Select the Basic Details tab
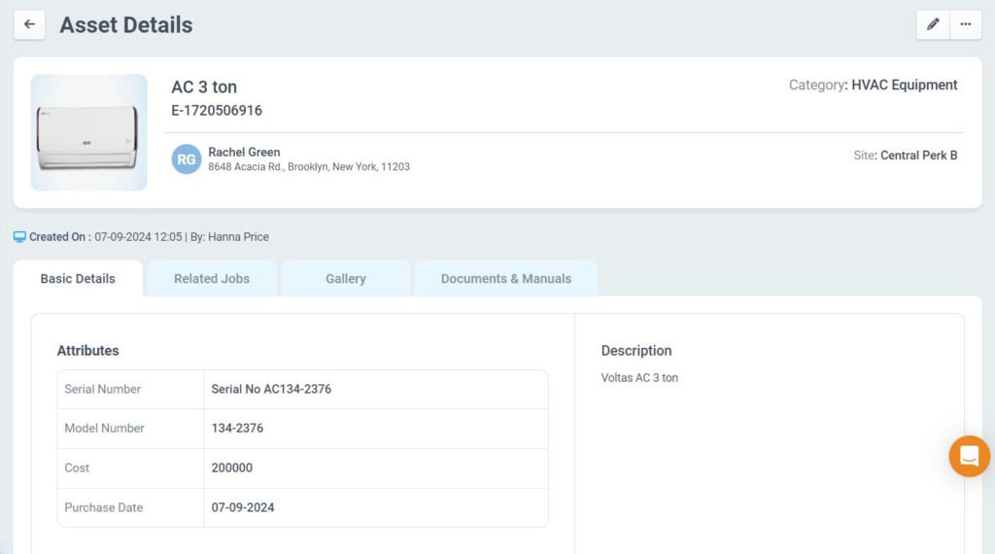The width and height of the screenshot is (995, 554). coord(78,279)
